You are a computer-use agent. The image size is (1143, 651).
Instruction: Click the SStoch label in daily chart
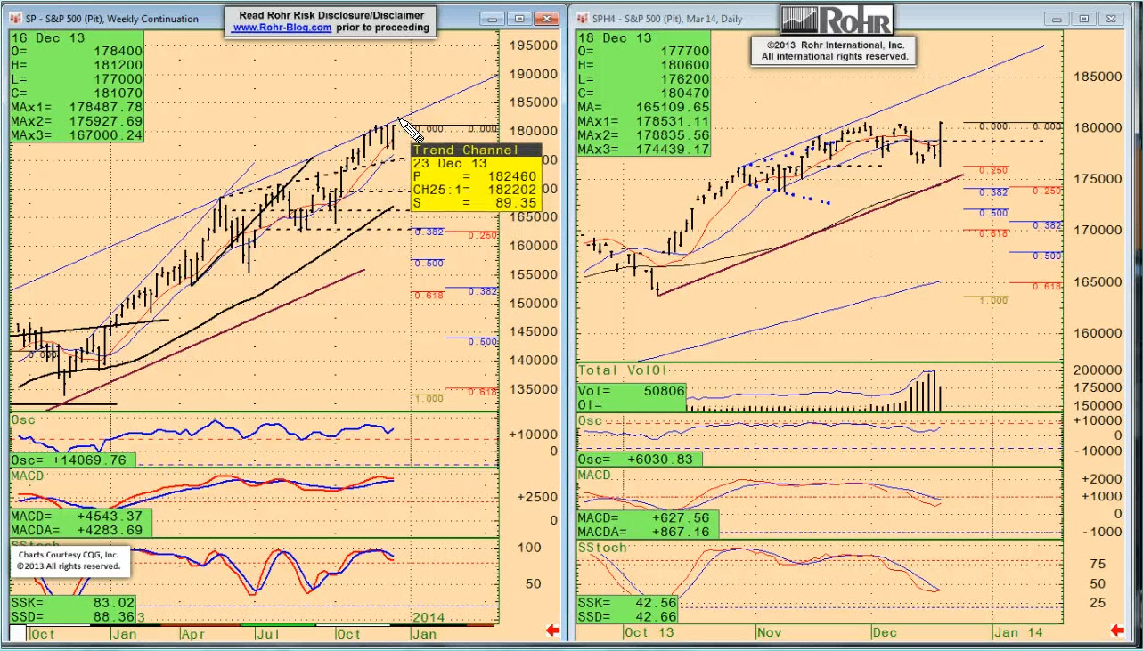(602, 548)
